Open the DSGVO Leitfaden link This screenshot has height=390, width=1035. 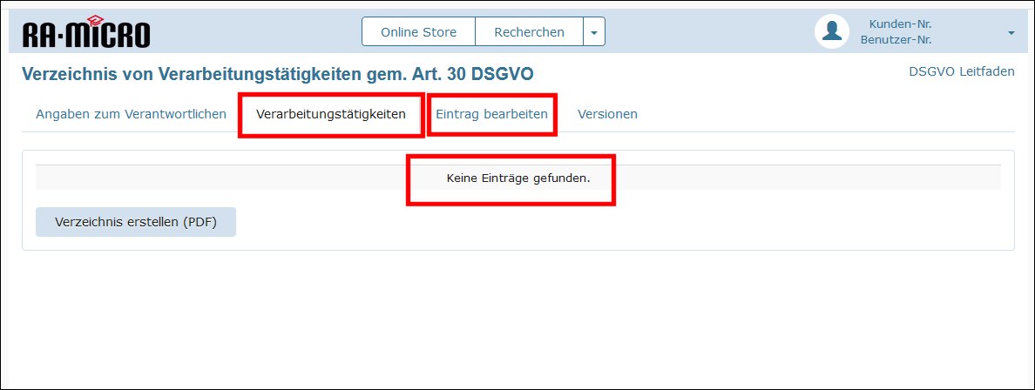pyautogui.click(x=961, y=71)
